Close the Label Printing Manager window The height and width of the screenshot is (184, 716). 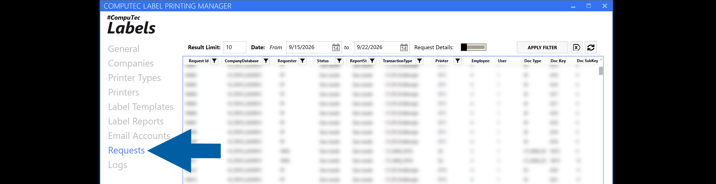pyautogui.click(x=604, y=6)
